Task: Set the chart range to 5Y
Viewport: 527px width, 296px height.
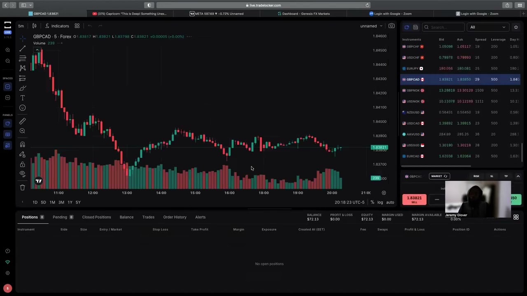Action: 78,202
